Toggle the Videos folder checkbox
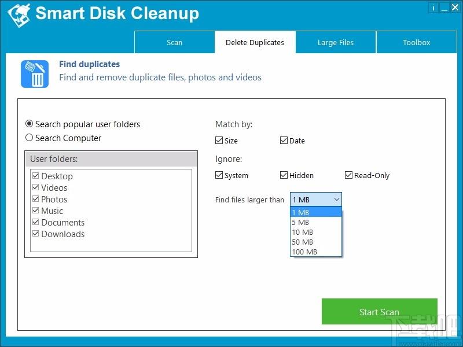 click(36, 187)
